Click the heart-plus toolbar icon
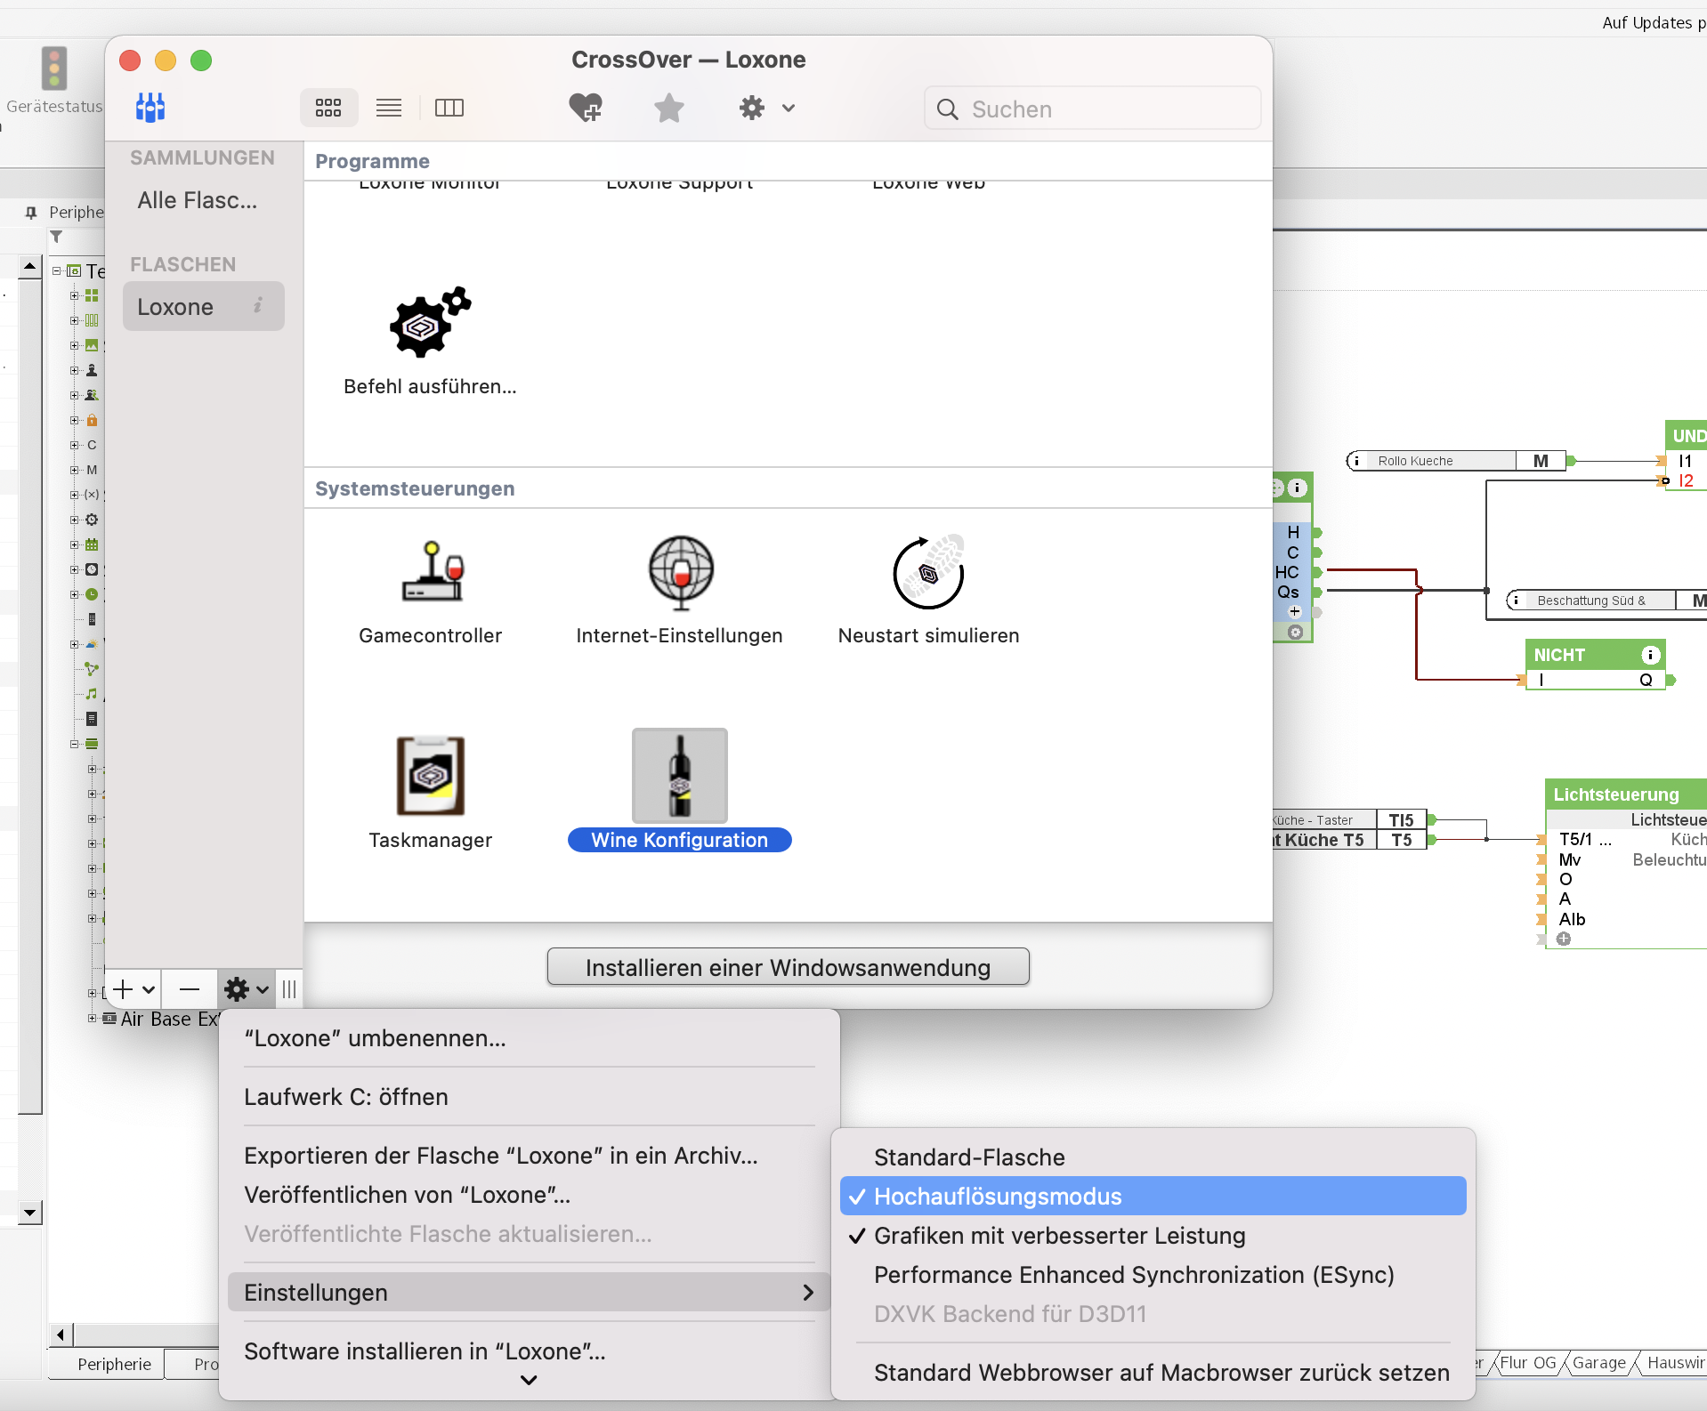The width and height of the screenshot is (1707, 1411). (x=586, y=108)
